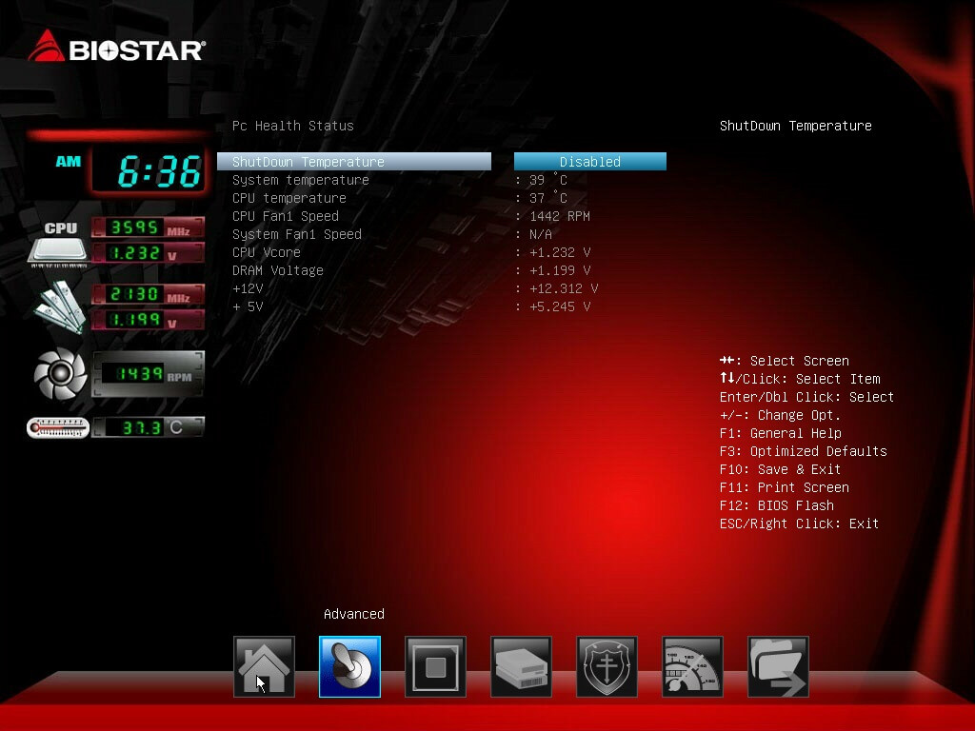The height and width of the screenshot is (731, 975).
Task: Select the CPU Fan1 Speed row
Action: click(x=286, y=216)
